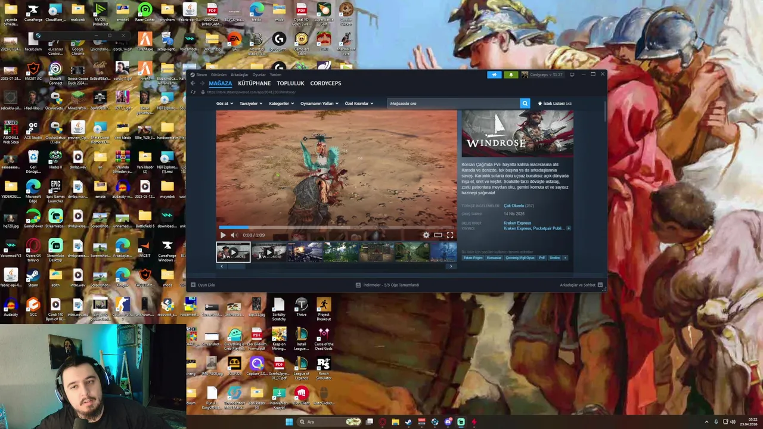Select the second Windrose trailer thumbnail
Viewport: 763px width, 429px height.
269,252
